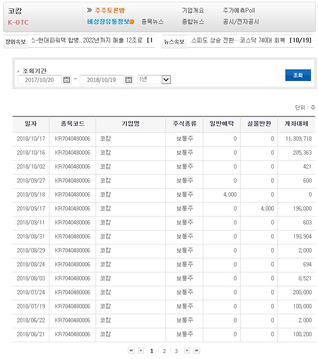Click the 계좌대체 column header
The image size is (318, 359).
point(296,124)
